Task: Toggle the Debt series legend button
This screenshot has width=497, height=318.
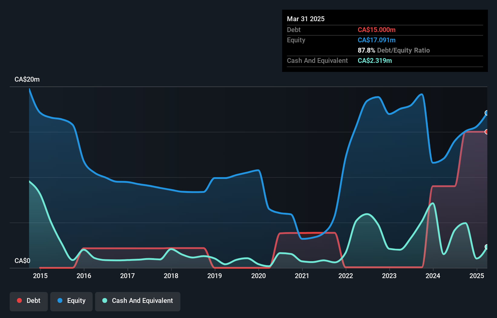Action: tap(29, 301)
